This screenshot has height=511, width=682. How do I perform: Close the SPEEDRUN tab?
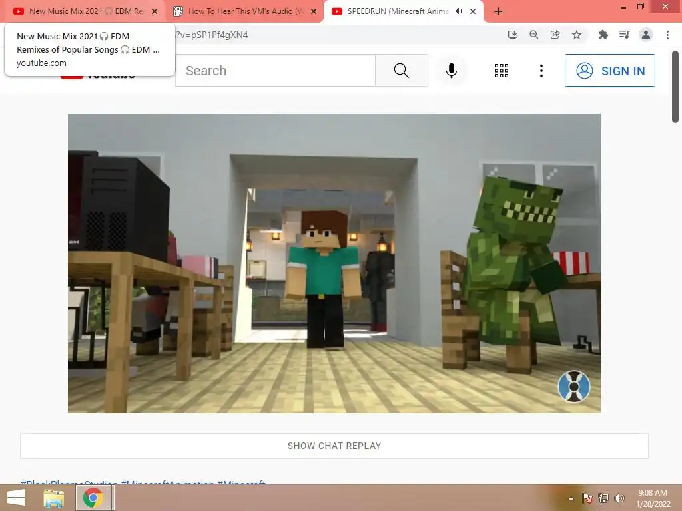coord(473,11)
